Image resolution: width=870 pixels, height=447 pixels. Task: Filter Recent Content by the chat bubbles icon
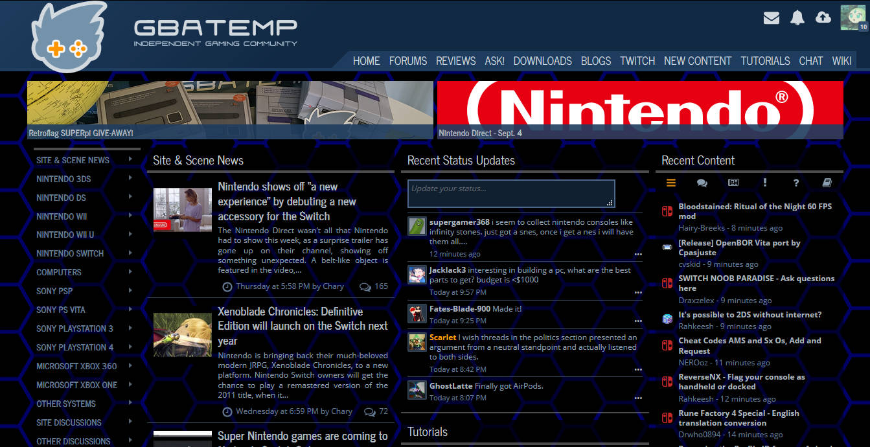click(x=702, y=183)
